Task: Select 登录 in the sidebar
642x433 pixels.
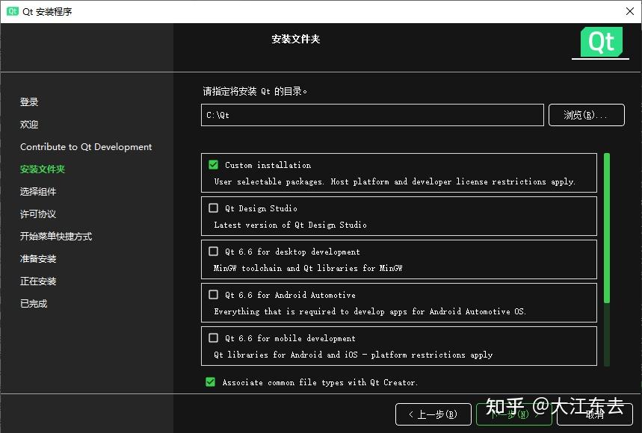Action: point(28,102)
